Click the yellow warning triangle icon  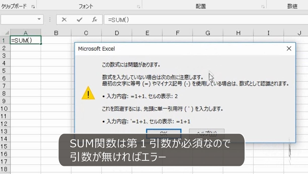click(x=88, y=93)
